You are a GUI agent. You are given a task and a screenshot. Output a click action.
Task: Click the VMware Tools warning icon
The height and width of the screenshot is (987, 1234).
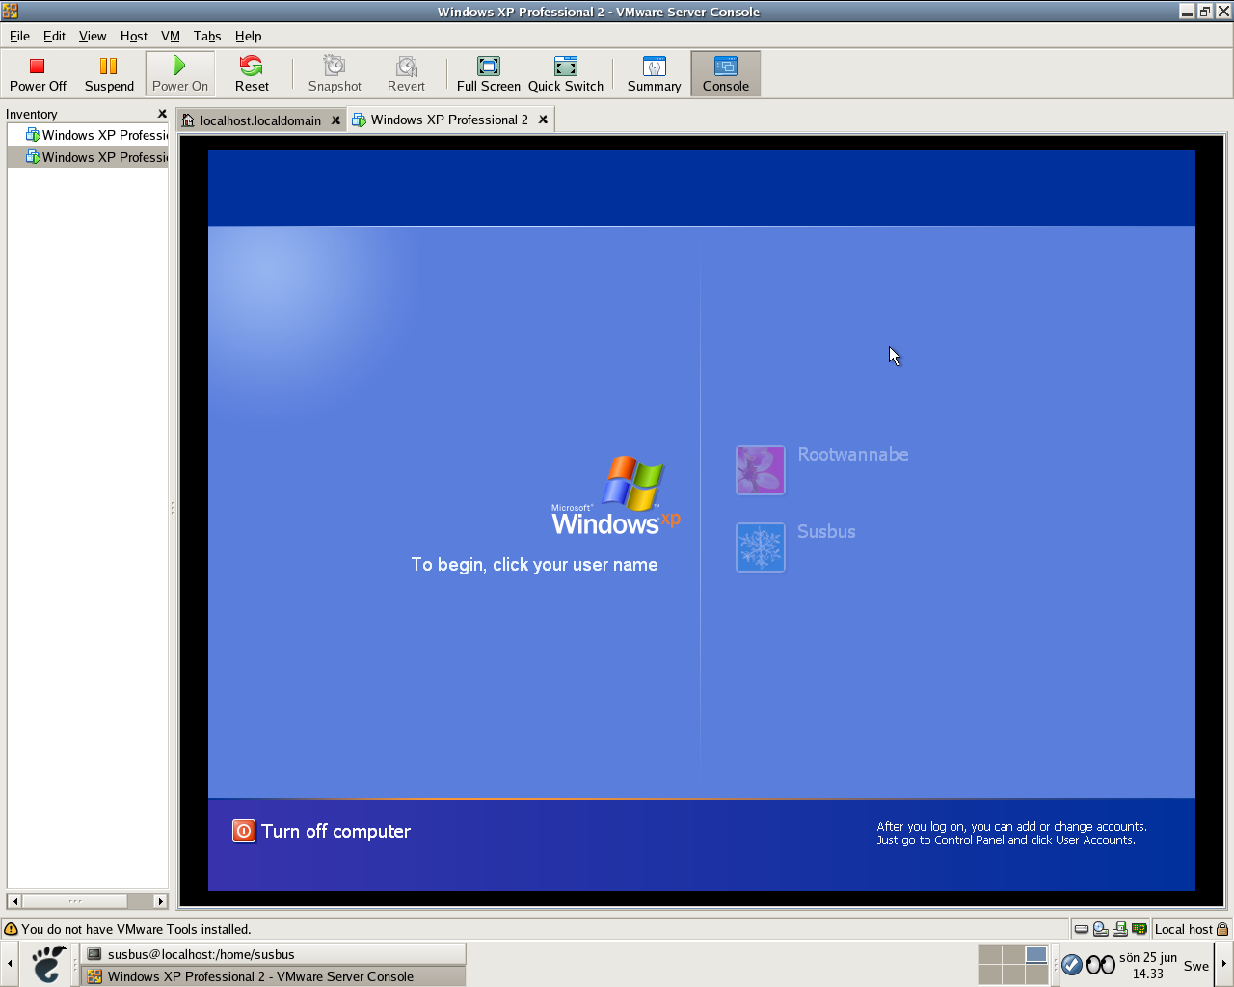(11, 929)
